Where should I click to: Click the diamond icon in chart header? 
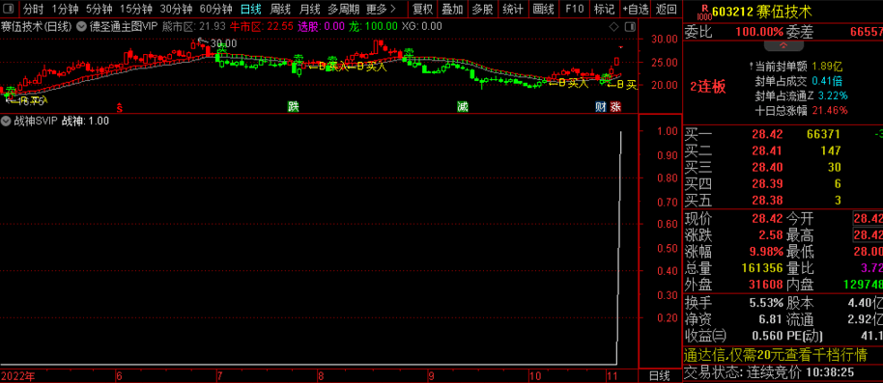click(x=613, y=26)
